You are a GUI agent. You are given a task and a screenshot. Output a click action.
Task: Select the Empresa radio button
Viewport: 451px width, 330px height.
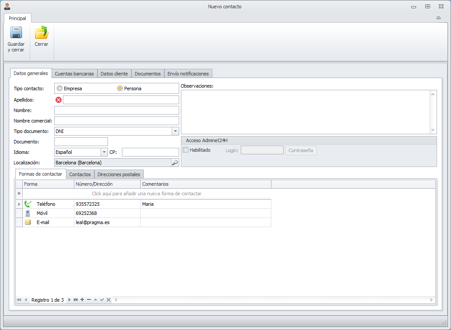pos(59,88)
